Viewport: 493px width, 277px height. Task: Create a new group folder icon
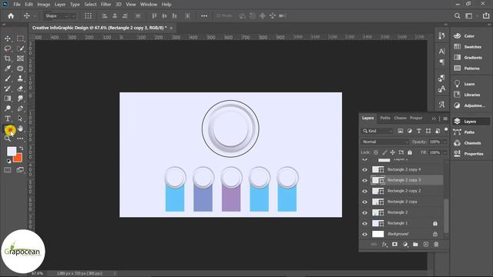click(415, 245)
